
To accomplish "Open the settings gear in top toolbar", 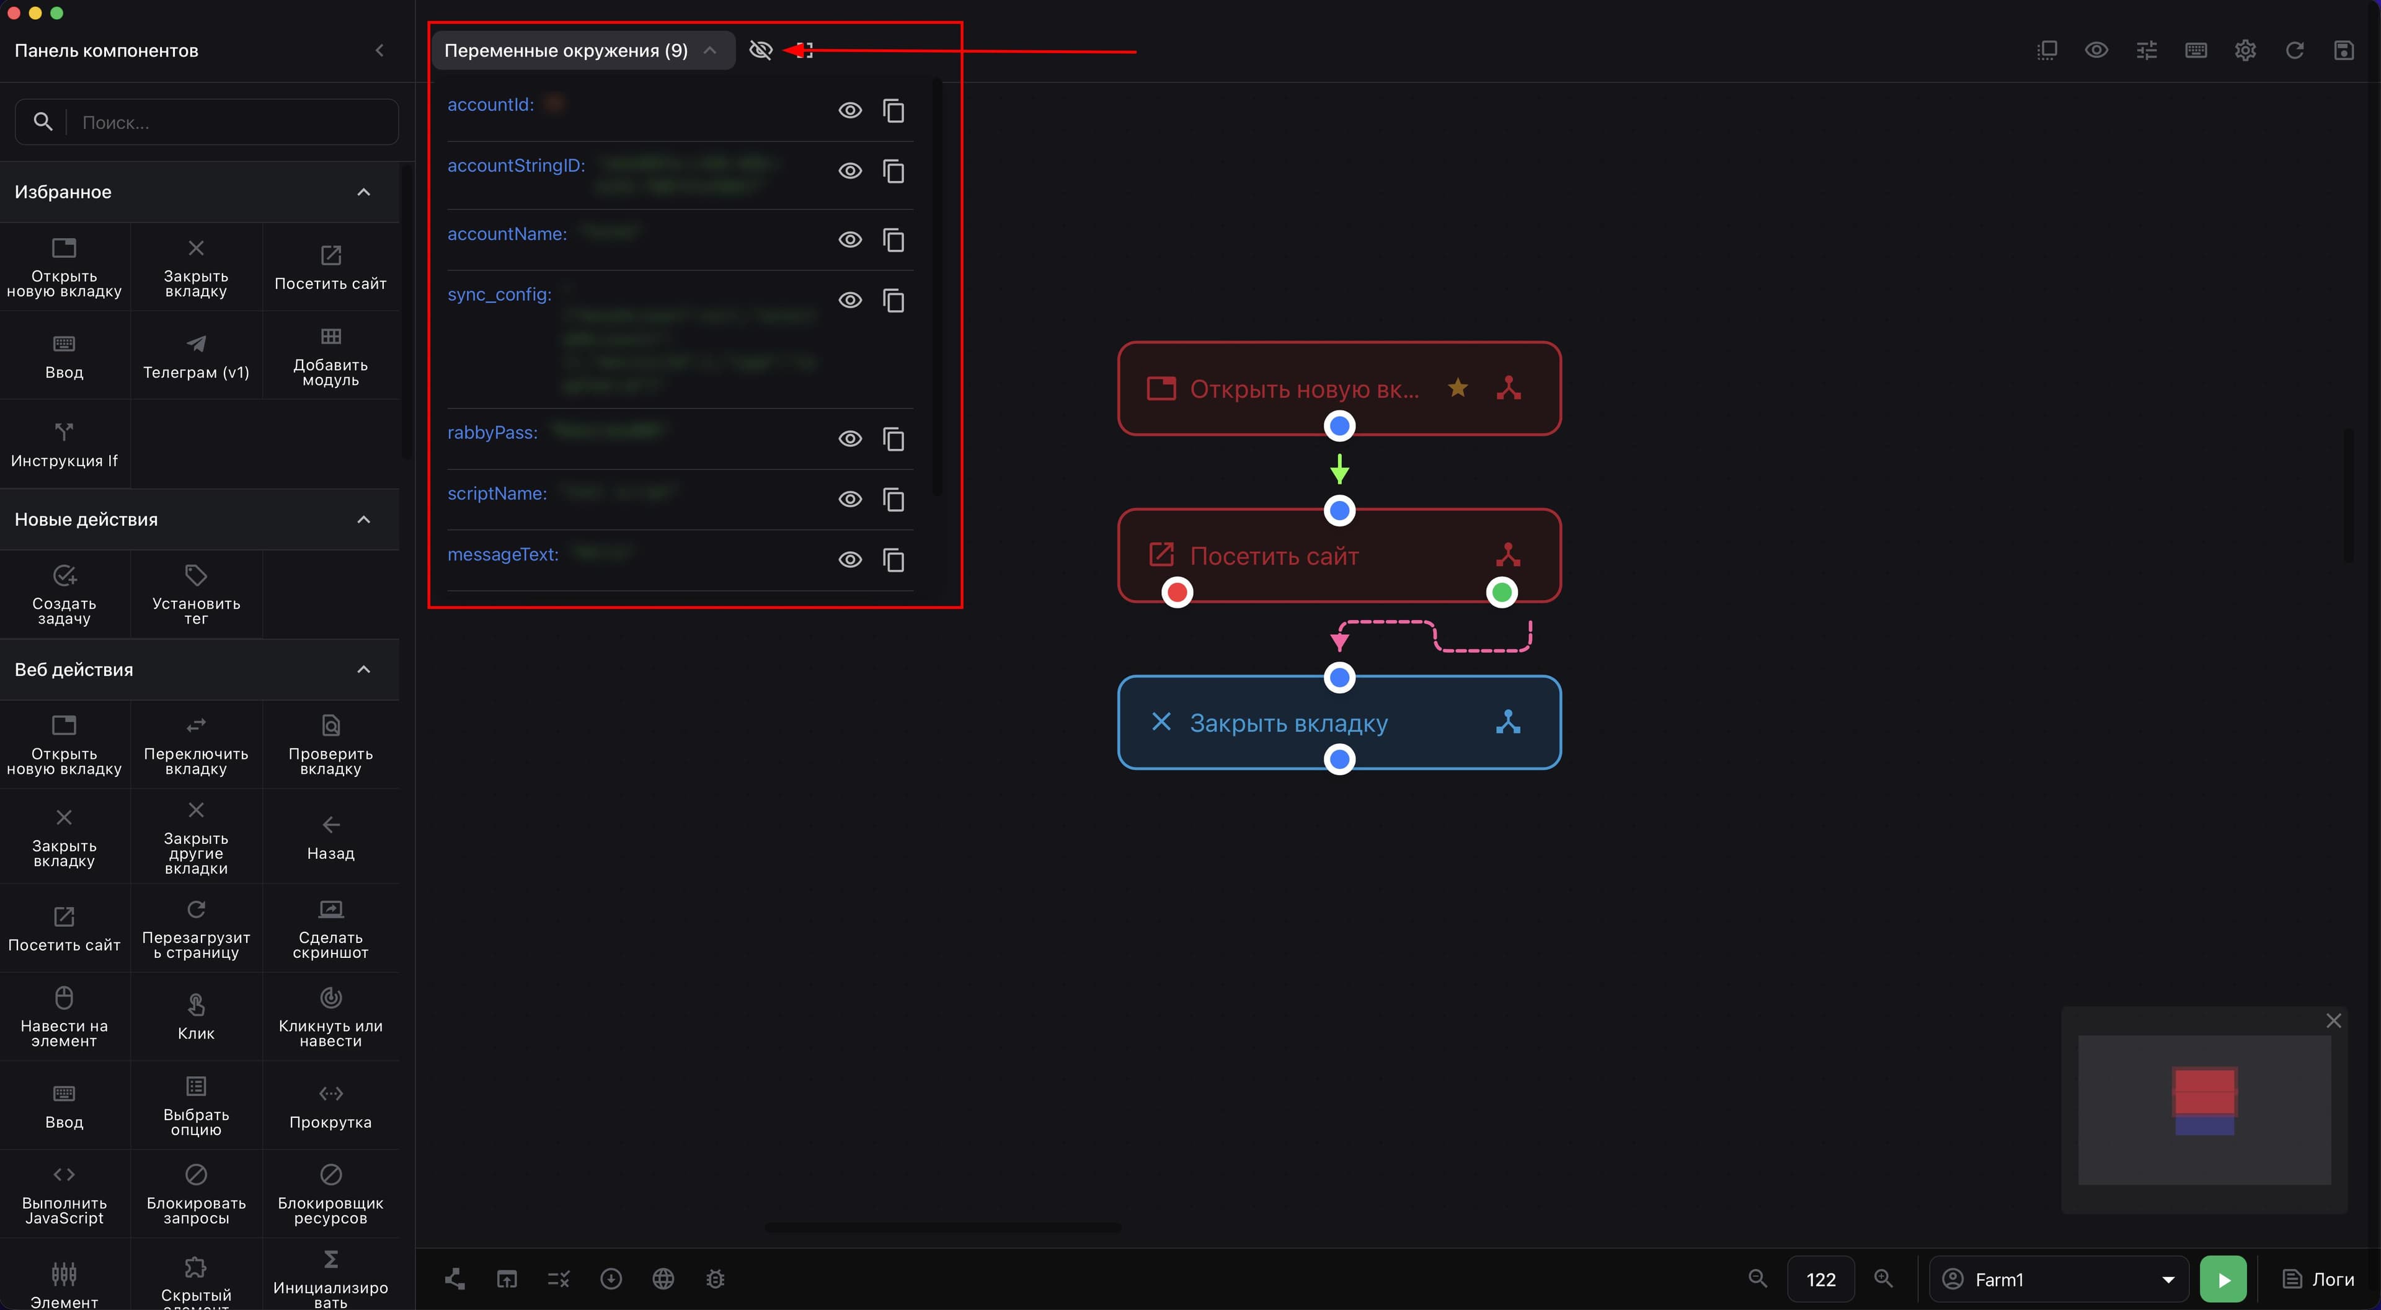I will pos(2245,50).
